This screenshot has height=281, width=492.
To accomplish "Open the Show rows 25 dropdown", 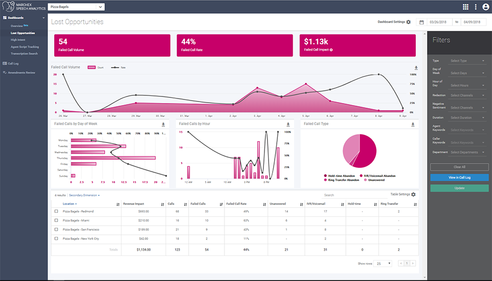I will coord(382,264).
